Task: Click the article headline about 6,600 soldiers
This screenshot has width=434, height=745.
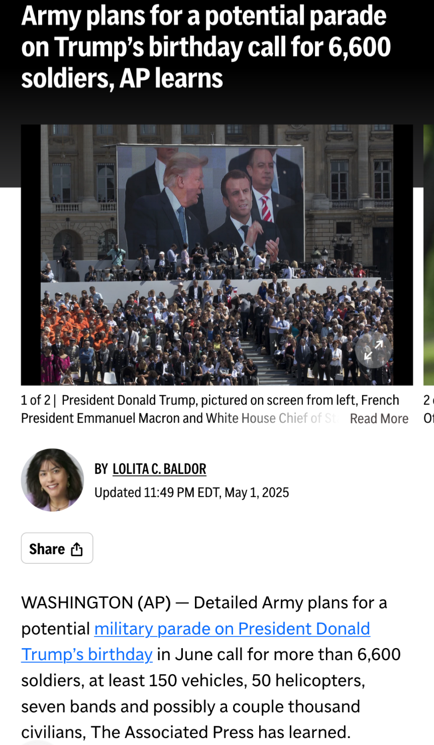Action: coord(206,47)
